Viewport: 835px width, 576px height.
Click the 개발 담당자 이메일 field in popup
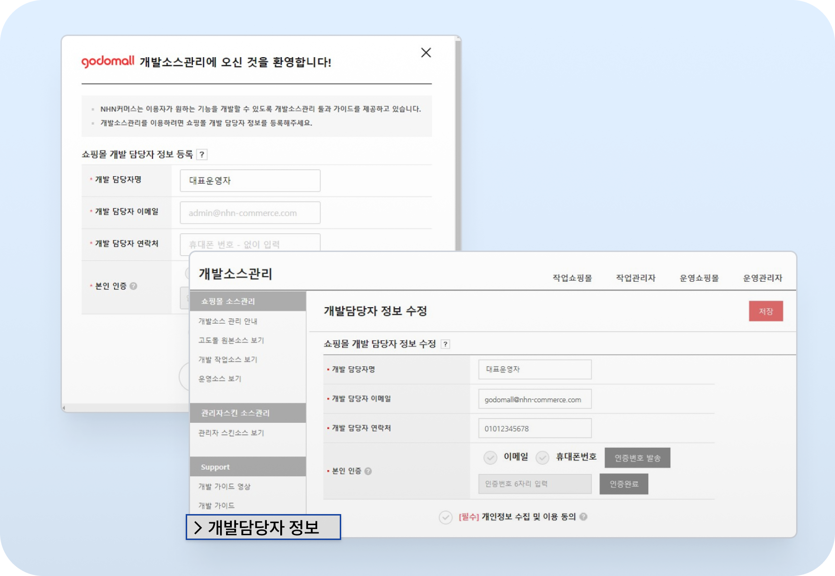(x=250, y=213)
